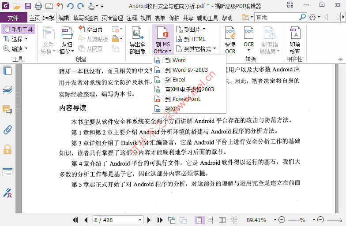Open 文件 file menu
Image resolution: width=346 pixels, height=226 pixels.
point(13,18)
